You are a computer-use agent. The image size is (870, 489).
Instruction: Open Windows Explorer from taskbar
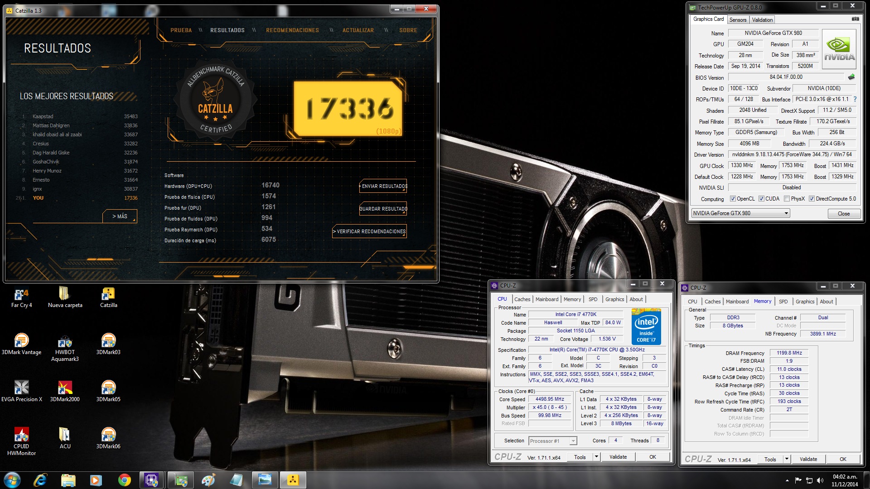(68, 480)
